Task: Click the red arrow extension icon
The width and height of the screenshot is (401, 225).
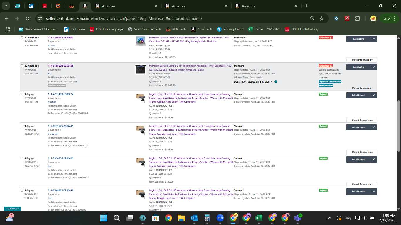Action: click(347, 18)
